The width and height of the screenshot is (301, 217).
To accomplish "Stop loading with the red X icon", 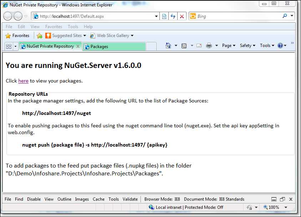I will tap(182, 16).
